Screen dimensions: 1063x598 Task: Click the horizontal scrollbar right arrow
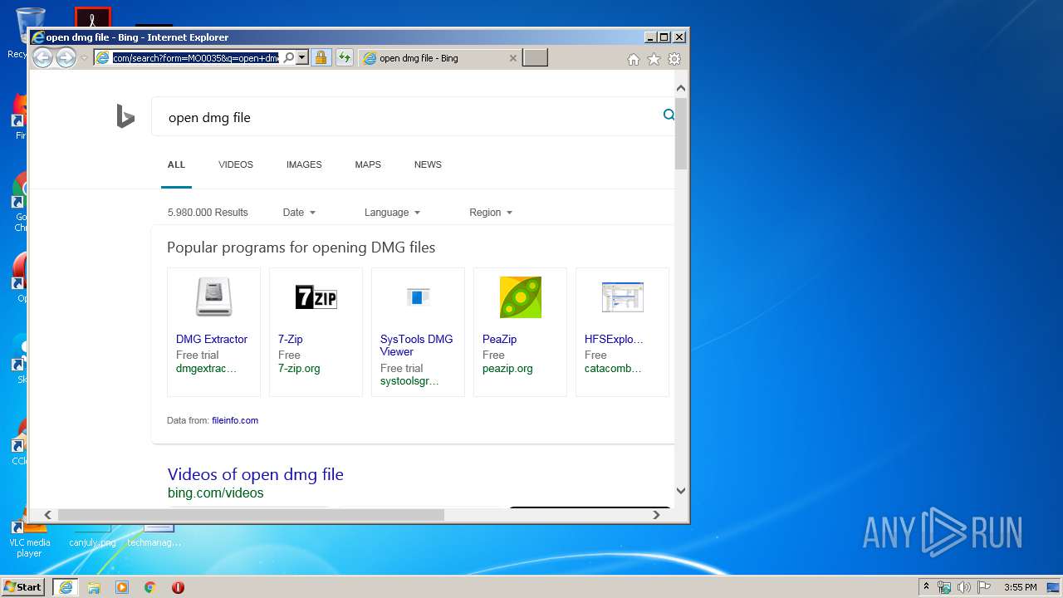coord(656,515)
